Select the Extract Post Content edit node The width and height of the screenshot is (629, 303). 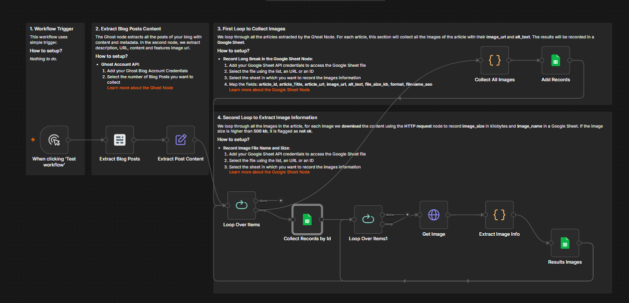181,140
